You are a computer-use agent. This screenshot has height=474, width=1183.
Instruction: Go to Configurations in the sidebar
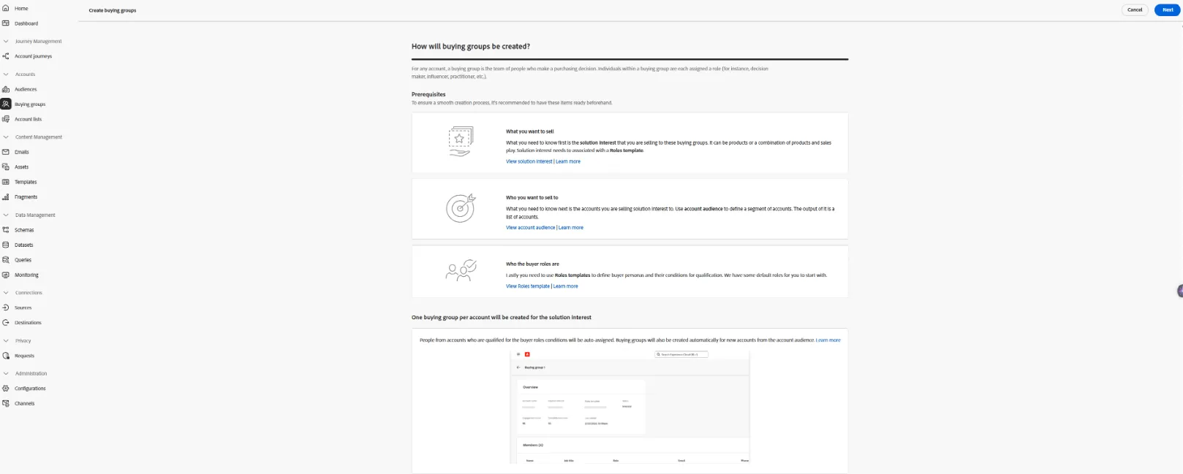[30, 389]
